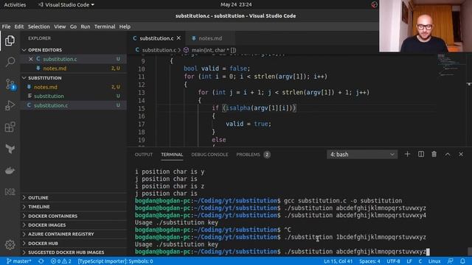Image resolution: width=472 pixels, height=265 pixels.
Task: Click the master branch indicator
Action: point(18,261)
